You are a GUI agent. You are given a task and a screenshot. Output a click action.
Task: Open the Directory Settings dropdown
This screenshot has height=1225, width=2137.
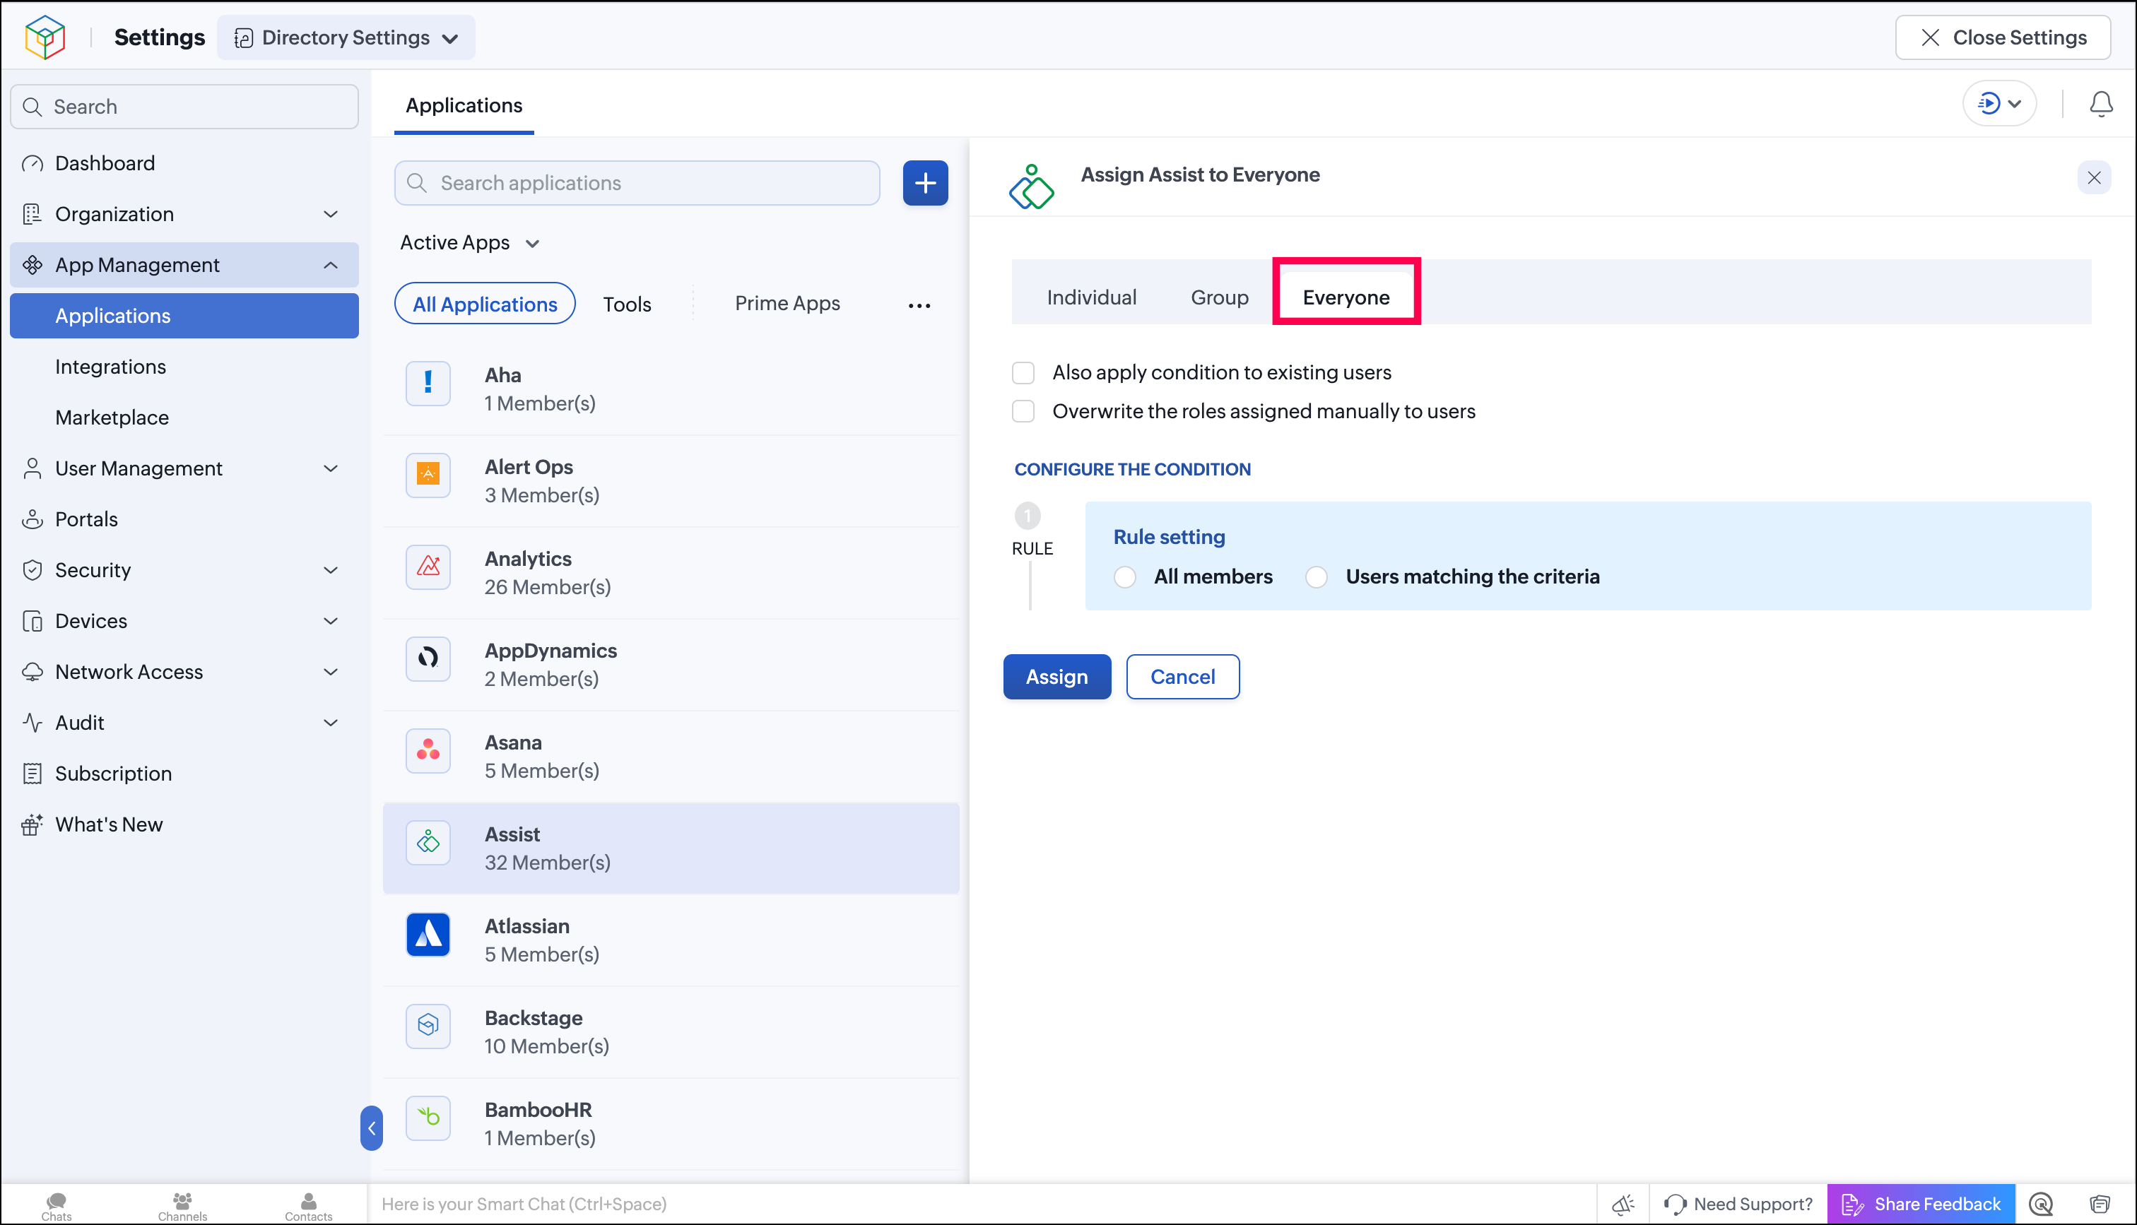point(346,37)
